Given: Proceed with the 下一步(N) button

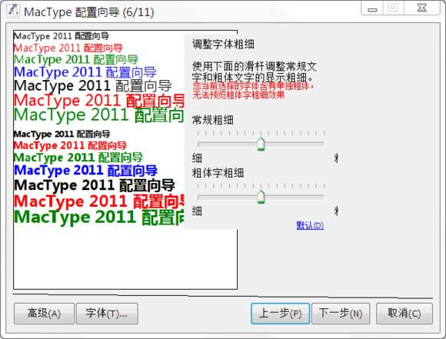Looking at the screenshot, I should pos(341,314).
